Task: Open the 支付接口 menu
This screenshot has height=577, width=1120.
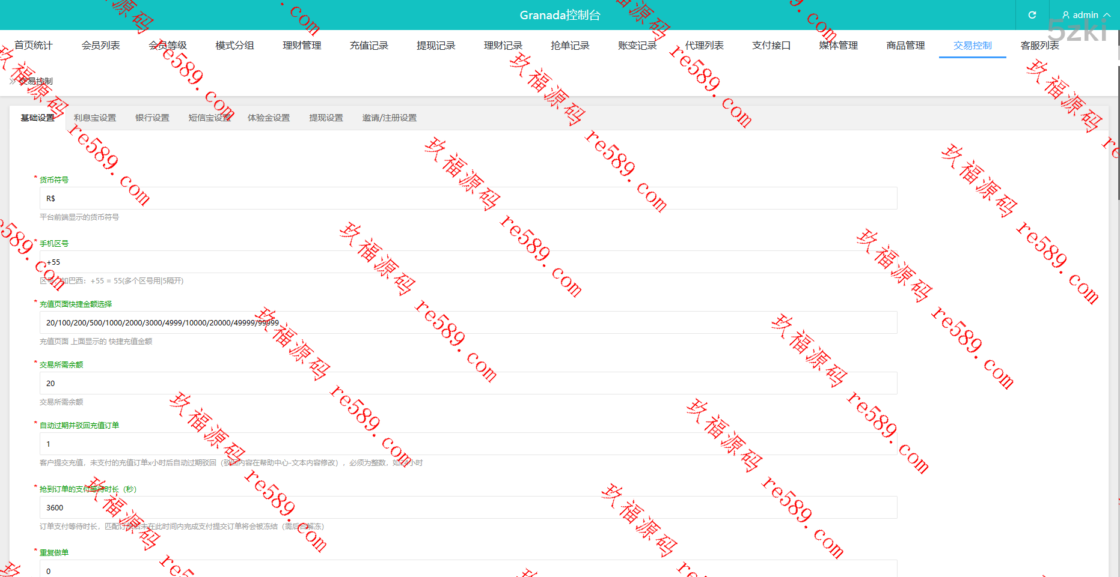Action: [x=771, y=46]
